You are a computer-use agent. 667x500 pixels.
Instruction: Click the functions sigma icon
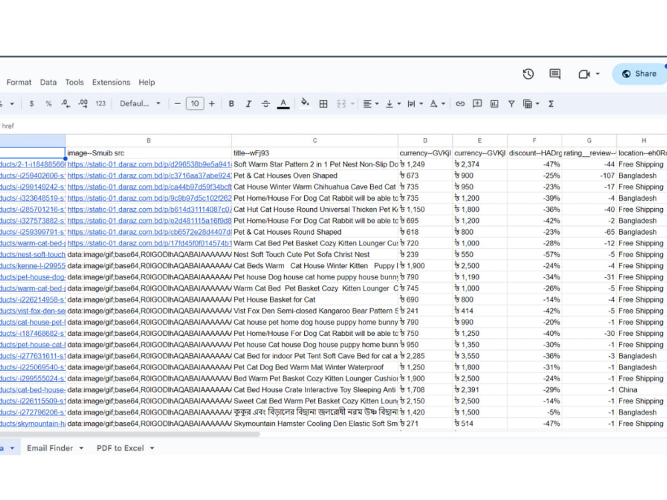pyautogui.click(x=551, y=104)
